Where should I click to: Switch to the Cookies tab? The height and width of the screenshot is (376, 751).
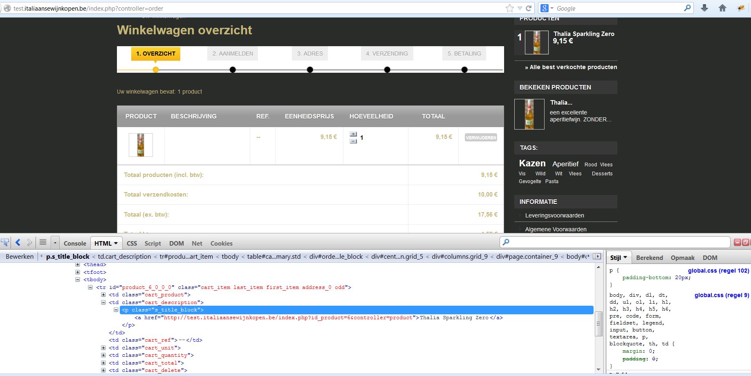tap(222, 243)
